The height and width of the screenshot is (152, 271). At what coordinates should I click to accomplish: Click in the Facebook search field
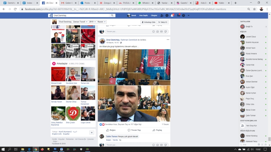click(81, 16)
